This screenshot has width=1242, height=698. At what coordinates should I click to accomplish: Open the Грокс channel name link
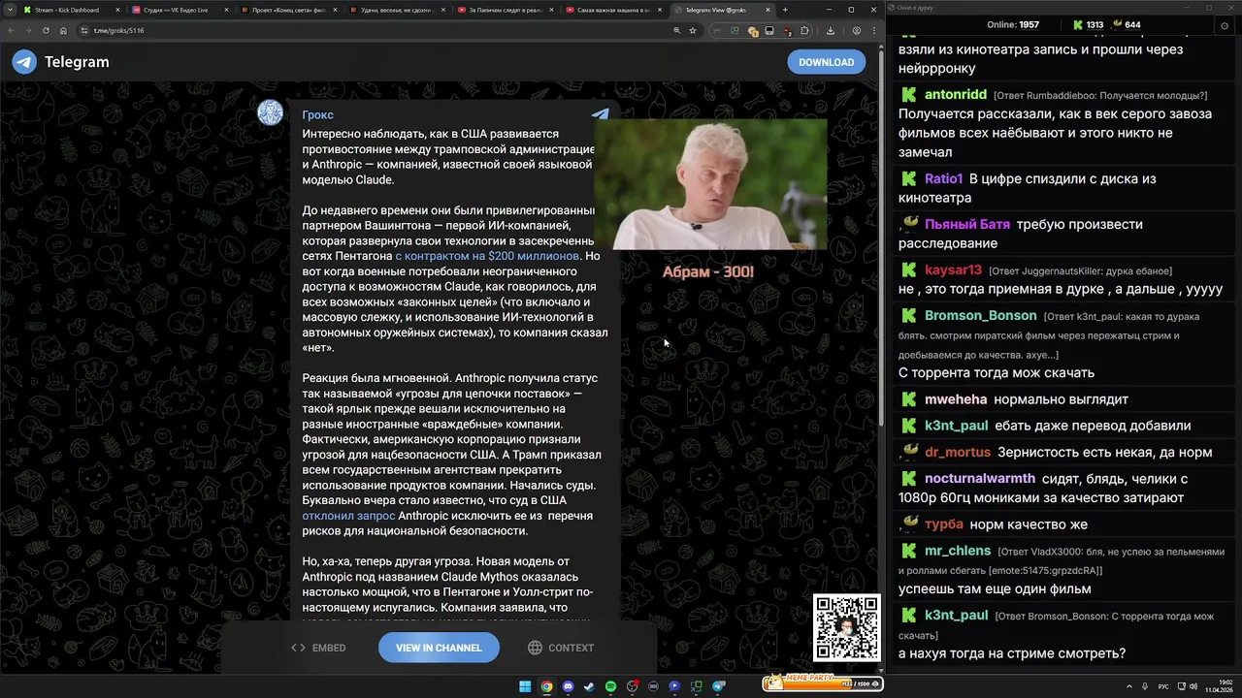pos(317,114)
